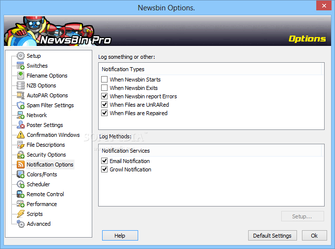The width and height of the screenshot is (335, 249).
Task: Open Remote Control settings
Action: (x=45, y=194)
